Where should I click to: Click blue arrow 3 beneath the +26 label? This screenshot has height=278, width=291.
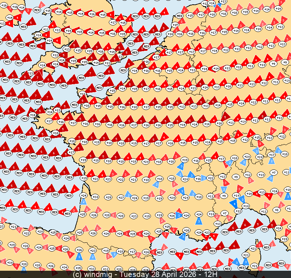tap(80, 256)
